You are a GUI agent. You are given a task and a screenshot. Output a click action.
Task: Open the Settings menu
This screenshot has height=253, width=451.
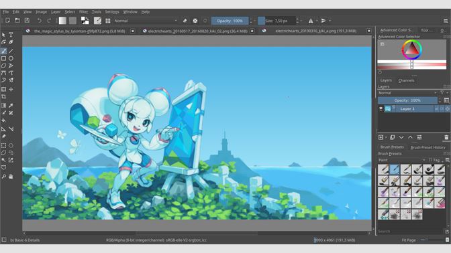click(112, 12)
